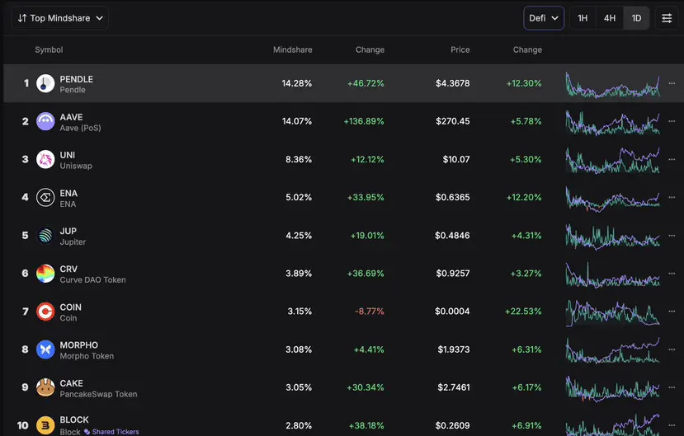The width and height of the screenshot is (684, 436).
Task: View the CRV sparkline chart
Action: pos(613,274)
